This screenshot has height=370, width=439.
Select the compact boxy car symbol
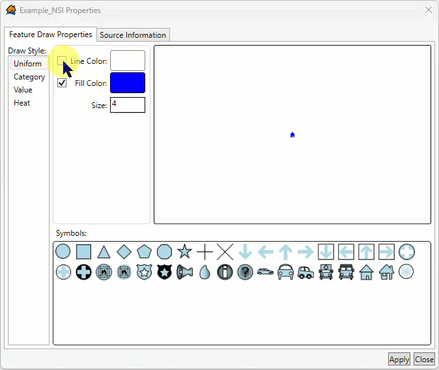(x=305, y=272)
